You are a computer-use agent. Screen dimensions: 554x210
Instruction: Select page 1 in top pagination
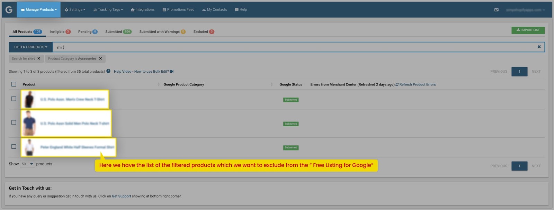pos(519,72)
